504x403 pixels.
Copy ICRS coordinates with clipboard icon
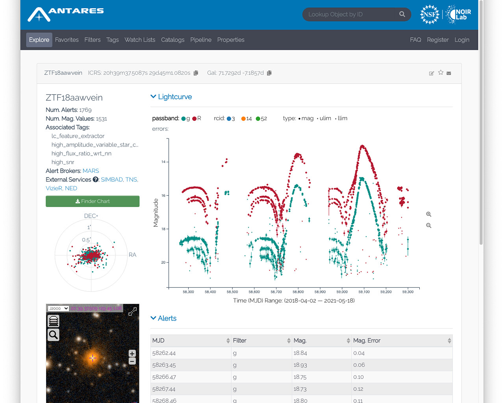pos(196,73)
